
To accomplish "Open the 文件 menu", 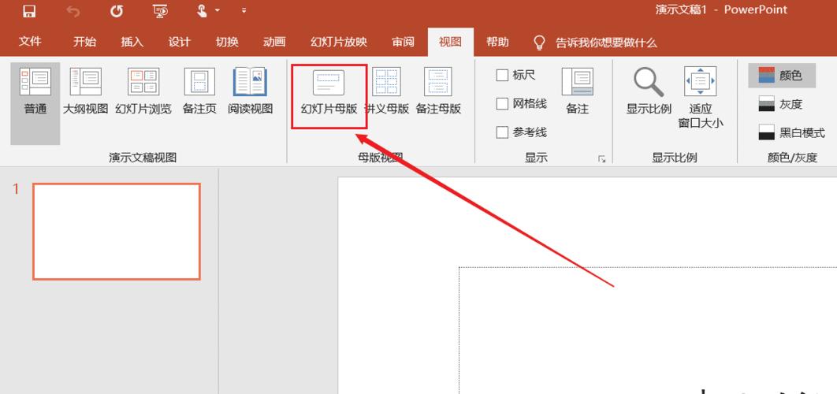I will (30, 43).
